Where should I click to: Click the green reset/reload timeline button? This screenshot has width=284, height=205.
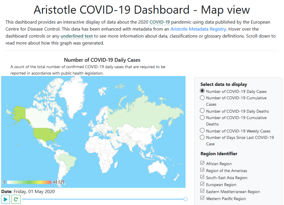click(16, 199)
